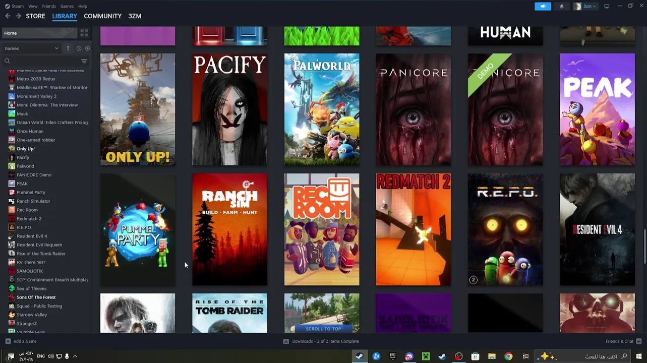The height and width of the screenshot is (363, 647).
Task: Open the Help menu
Action: pyautogui.click(x=83, y=6)
